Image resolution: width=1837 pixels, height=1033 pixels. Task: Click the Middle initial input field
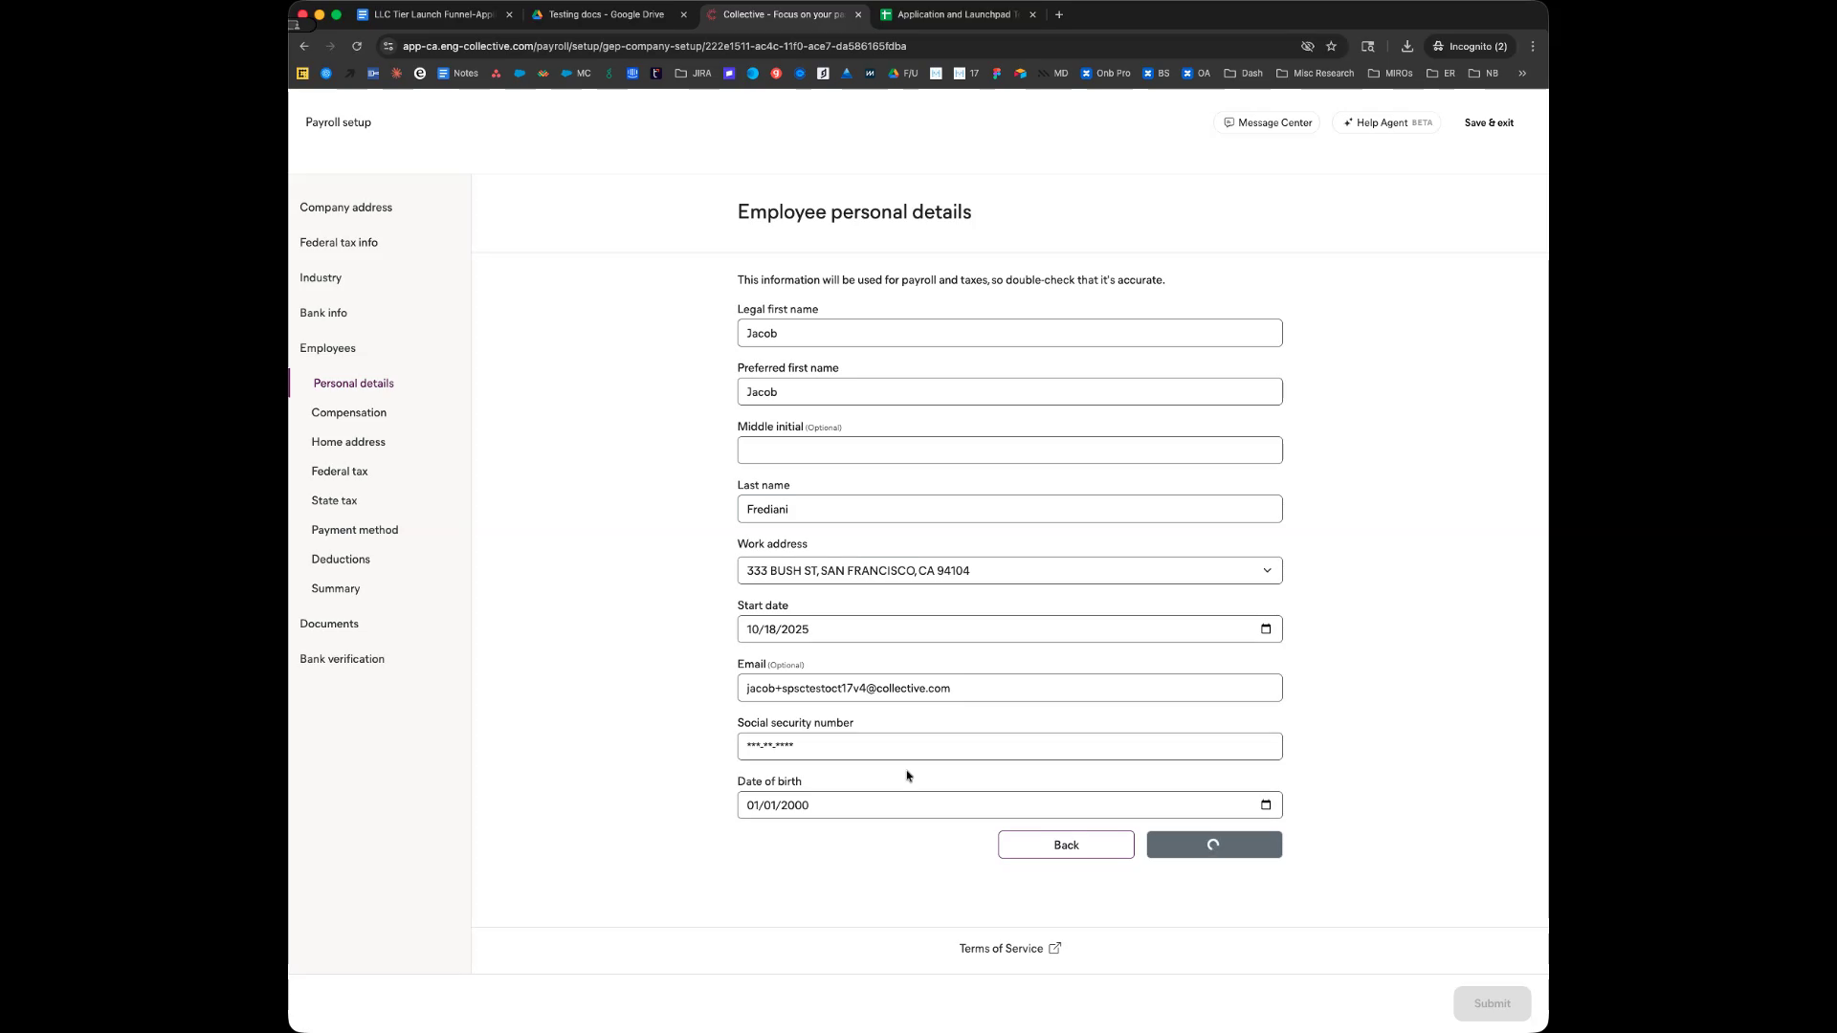click(1009, 451)
